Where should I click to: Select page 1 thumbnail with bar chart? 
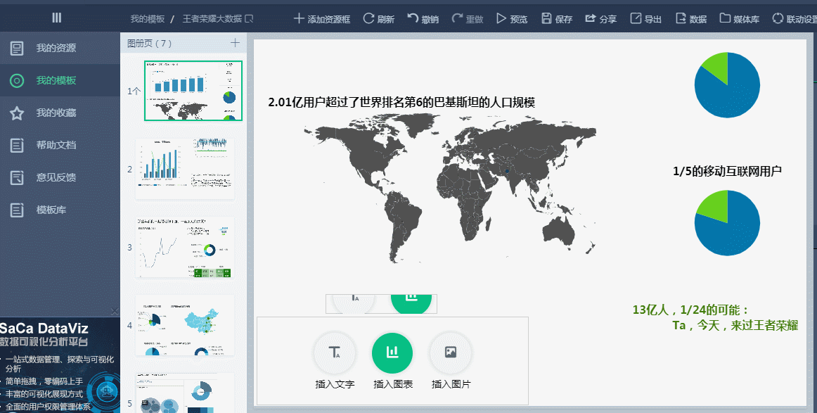193,91
